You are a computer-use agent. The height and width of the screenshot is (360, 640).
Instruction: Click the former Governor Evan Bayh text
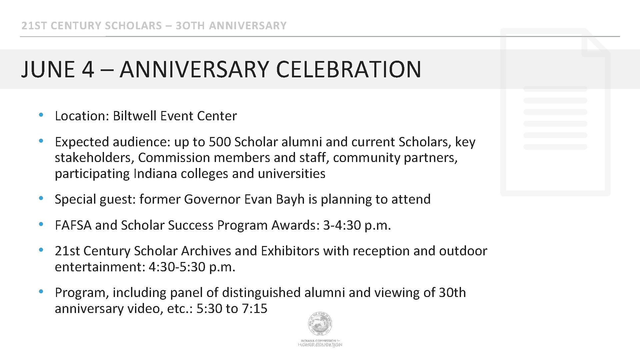click(x=244, y=199)
